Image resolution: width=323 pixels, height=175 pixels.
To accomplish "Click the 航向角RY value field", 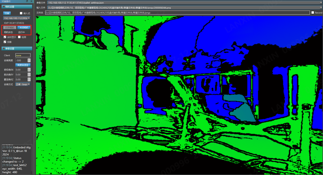I will (x=21, y=75).
